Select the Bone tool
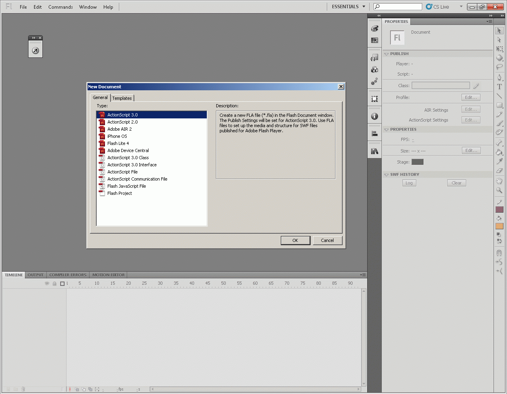This screenshot has width=507, height=394. 499,143
